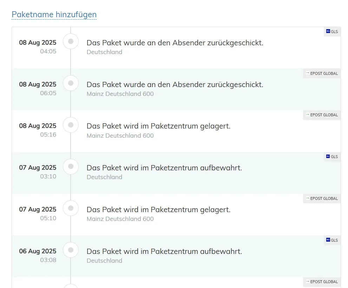Image resolution: width=348 pixels, height=288 pixels.
Task: Click the time text '03:10'
Action: (48, 176)
